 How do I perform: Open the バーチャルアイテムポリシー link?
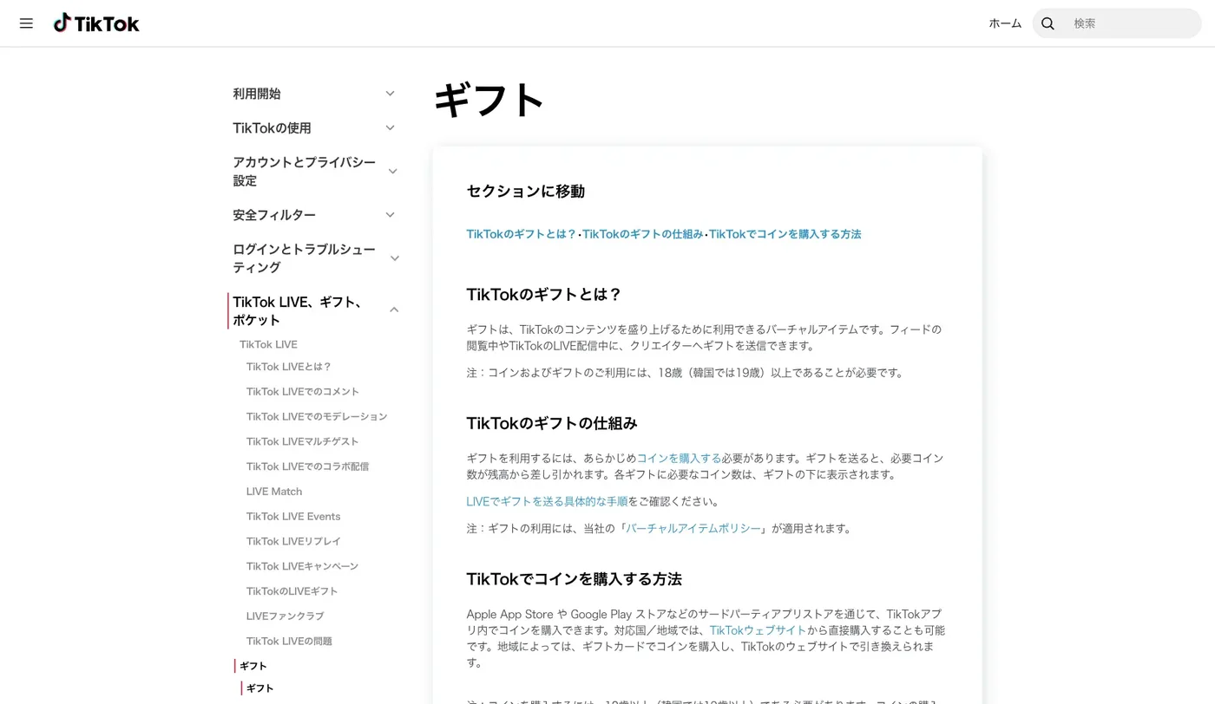point(693,528)
